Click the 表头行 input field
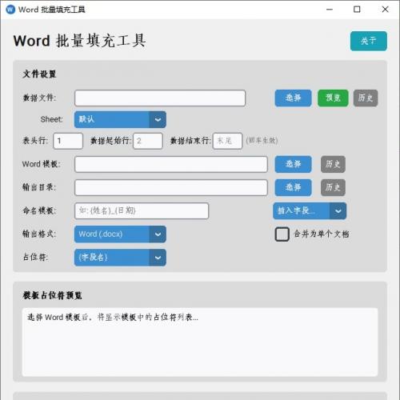 click(x=68, y=141)
